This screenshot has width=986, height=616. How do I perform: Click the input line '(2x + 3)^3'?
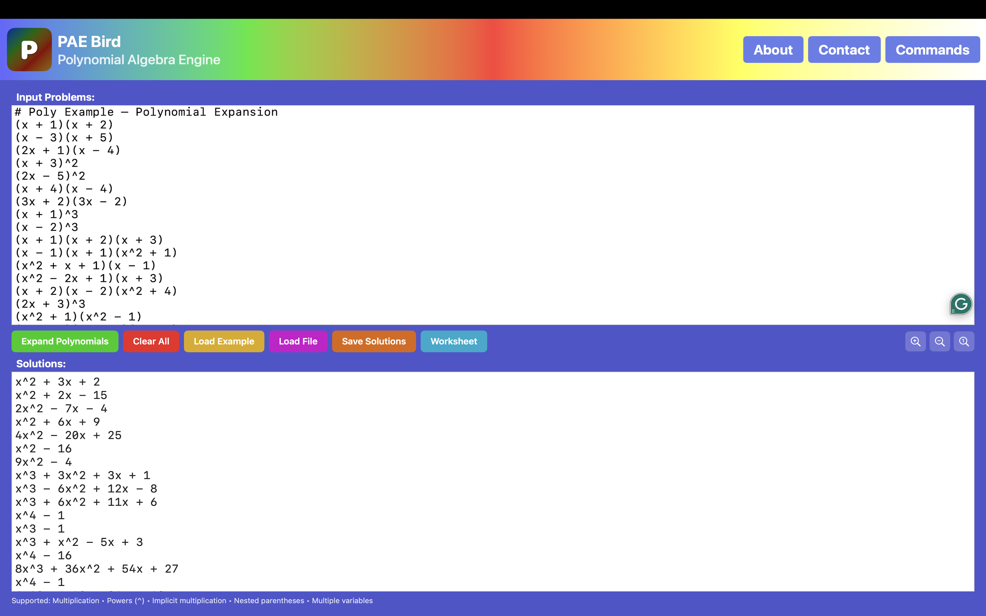[50, 304]
